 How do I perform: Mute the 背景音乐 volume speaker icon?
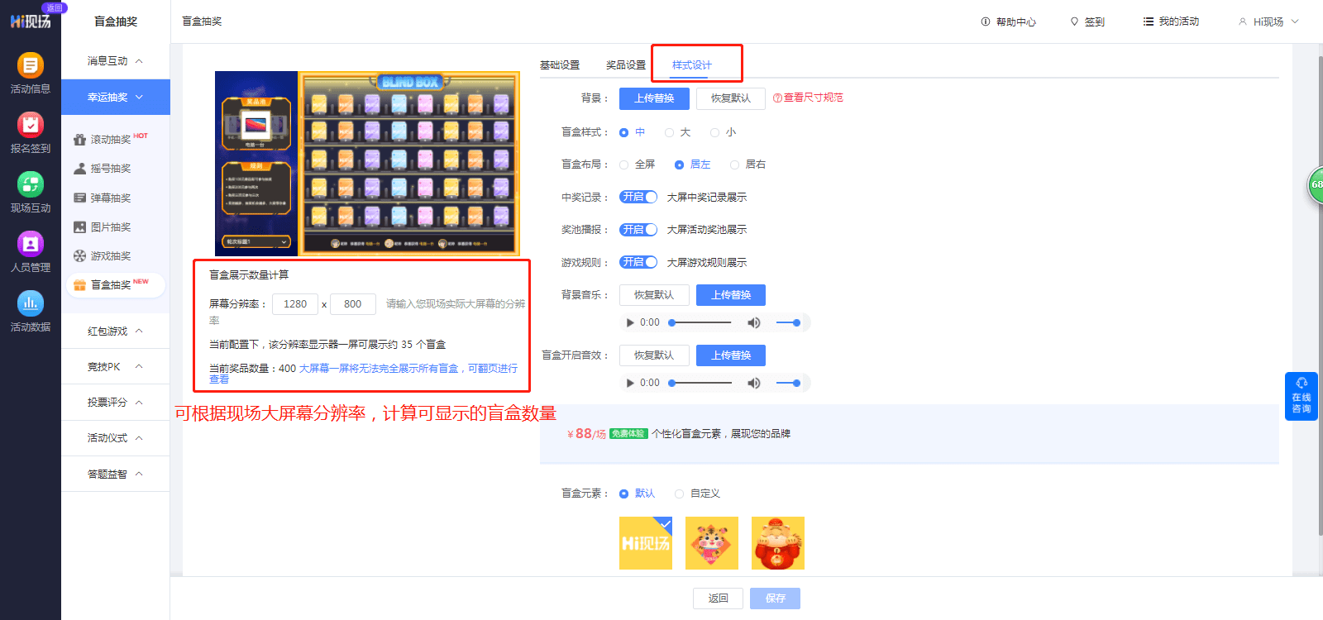(753, 322)
